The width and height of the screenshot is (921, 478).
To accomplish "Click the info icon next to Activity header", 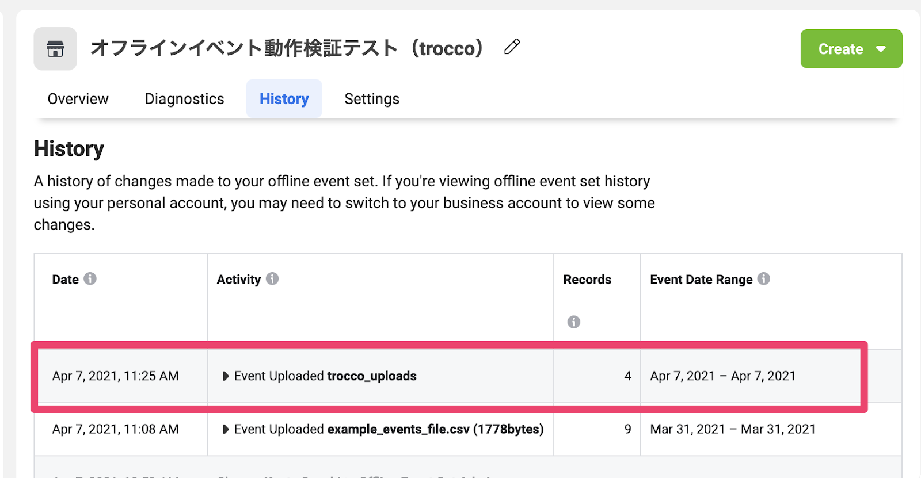I will pos(272,279).
